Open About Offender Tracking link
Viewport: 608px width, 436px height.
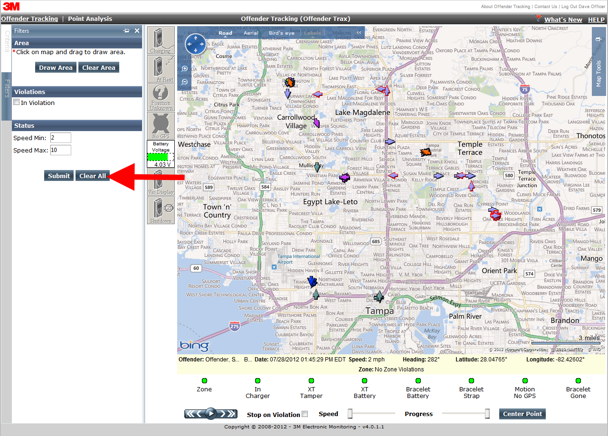tap(505, 7)
